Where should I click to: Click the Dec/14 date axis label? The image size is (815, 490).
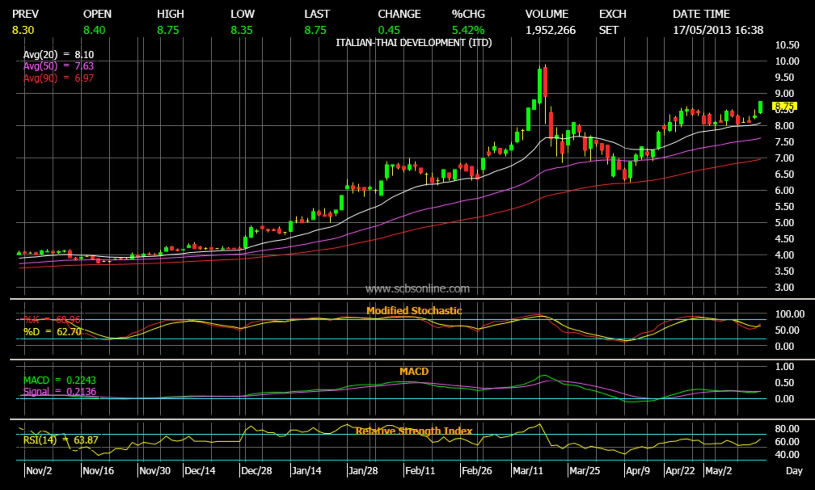pos(200,471)
